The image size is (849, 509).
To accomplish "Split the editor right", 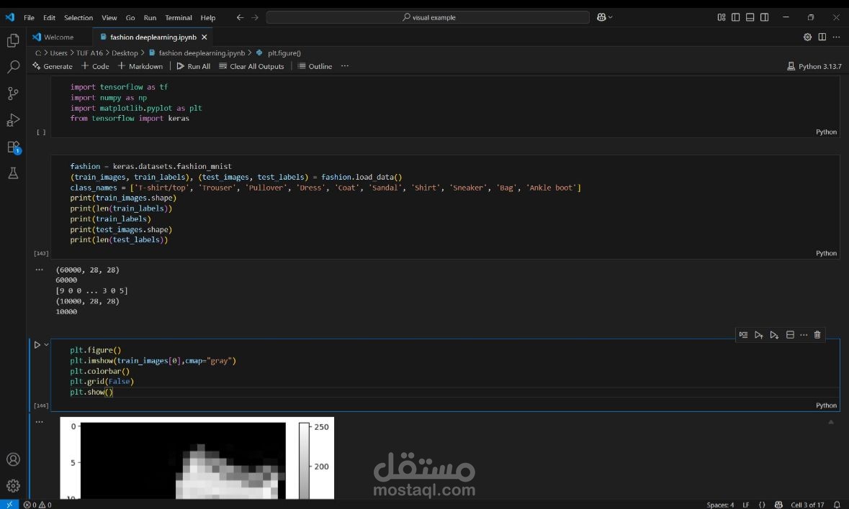I will pos(822,37).
